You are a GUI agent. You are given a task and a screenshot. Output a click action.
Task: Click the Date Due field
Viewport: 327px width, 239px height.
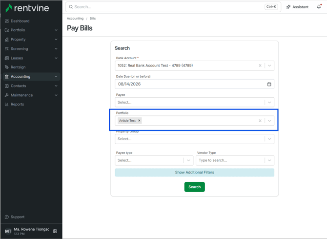(194, 84)
